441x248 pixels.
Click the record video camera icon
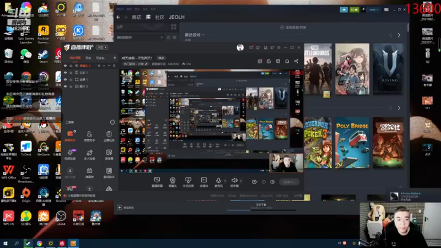coord(255,182)
